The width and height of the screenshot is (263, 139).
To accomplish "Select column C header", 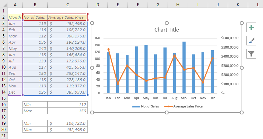I will pyautogui.click(x=68, y=4).
